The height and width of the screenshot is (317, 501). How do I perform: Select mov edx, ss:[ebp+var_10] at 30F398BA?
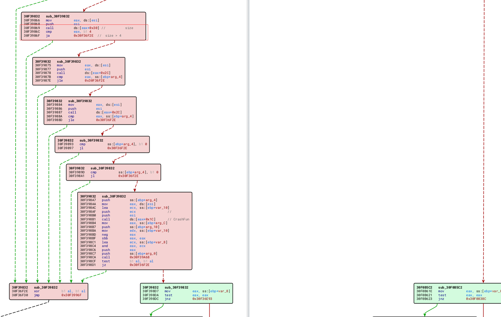tap(125, 231)
